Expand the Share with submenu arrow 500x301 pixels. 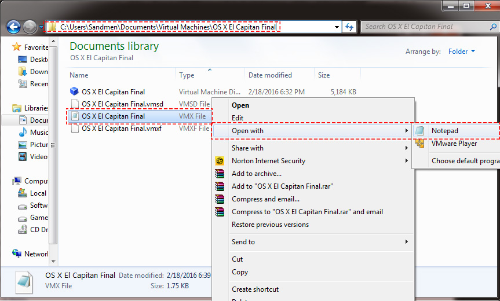pos(406,148)
